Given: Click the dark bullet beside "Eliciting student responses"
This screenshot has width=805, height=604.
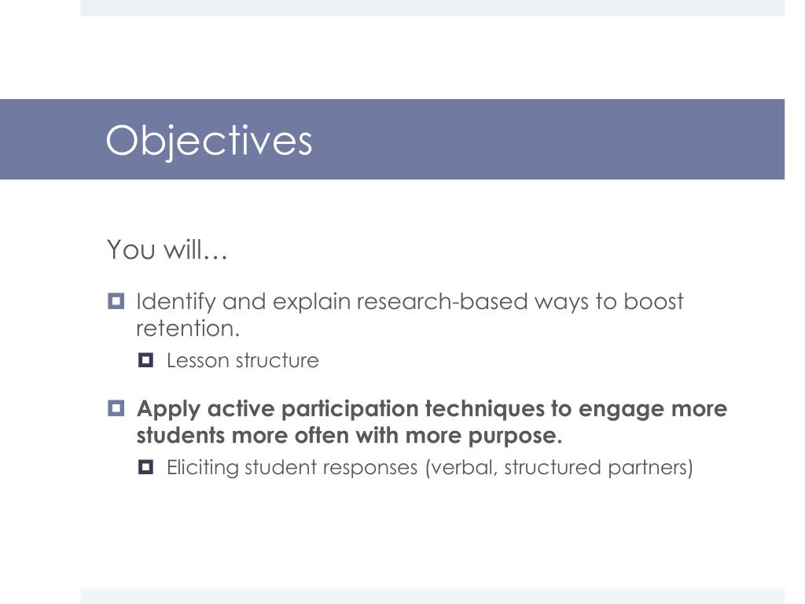Looking at the screenshot, I should click(145, 467).
